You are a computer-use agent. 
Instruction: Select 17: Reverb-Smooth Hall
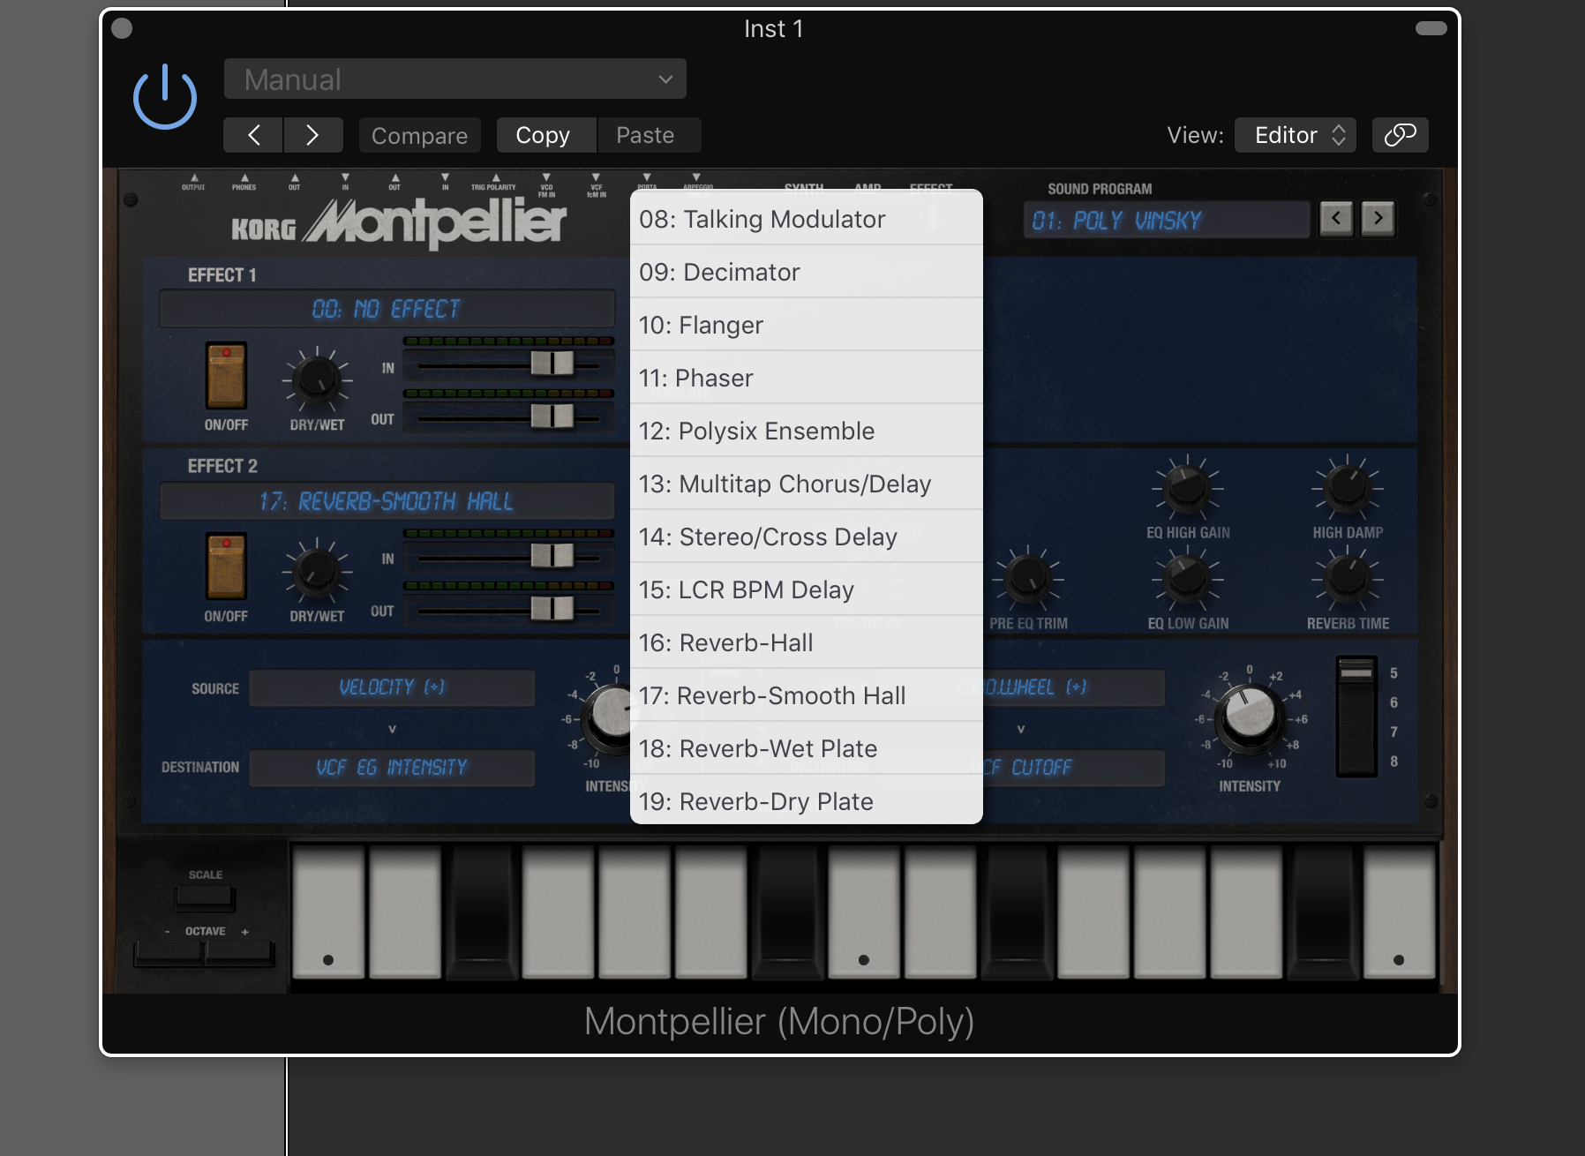pos(807,695)
